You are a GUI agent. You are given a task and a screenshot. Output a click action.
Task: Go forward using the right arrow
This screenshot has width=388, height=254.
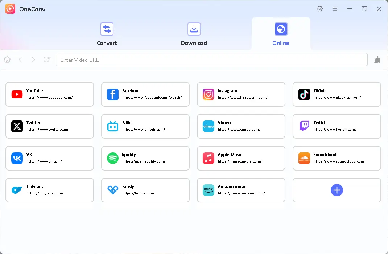coord(33,60)
